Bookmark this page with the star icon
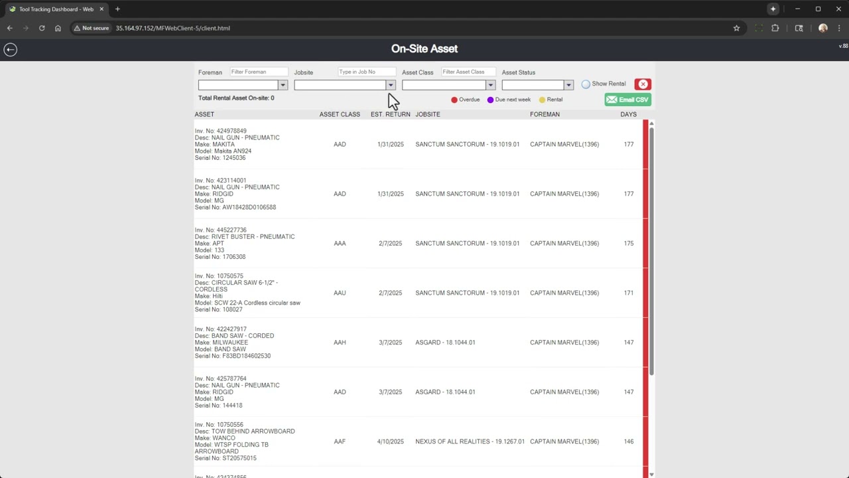The image size is (849, 478). (736, 28)
